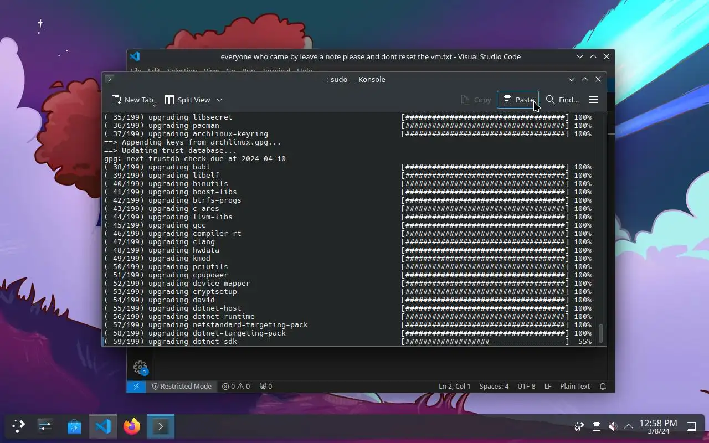Click the VS Code remote window indicator
709x443 pixels.
click(136, 386)
